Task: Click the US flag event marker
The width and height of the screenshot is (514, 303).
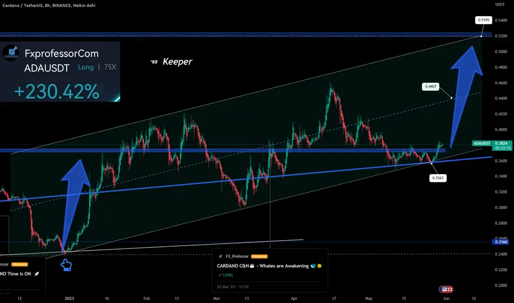Action: (446, 289)
